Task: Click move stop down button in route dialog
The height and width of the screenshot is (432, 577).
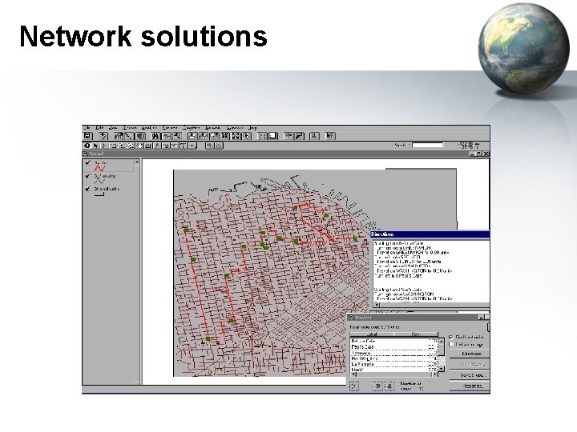Action: (x=389, y=386)
